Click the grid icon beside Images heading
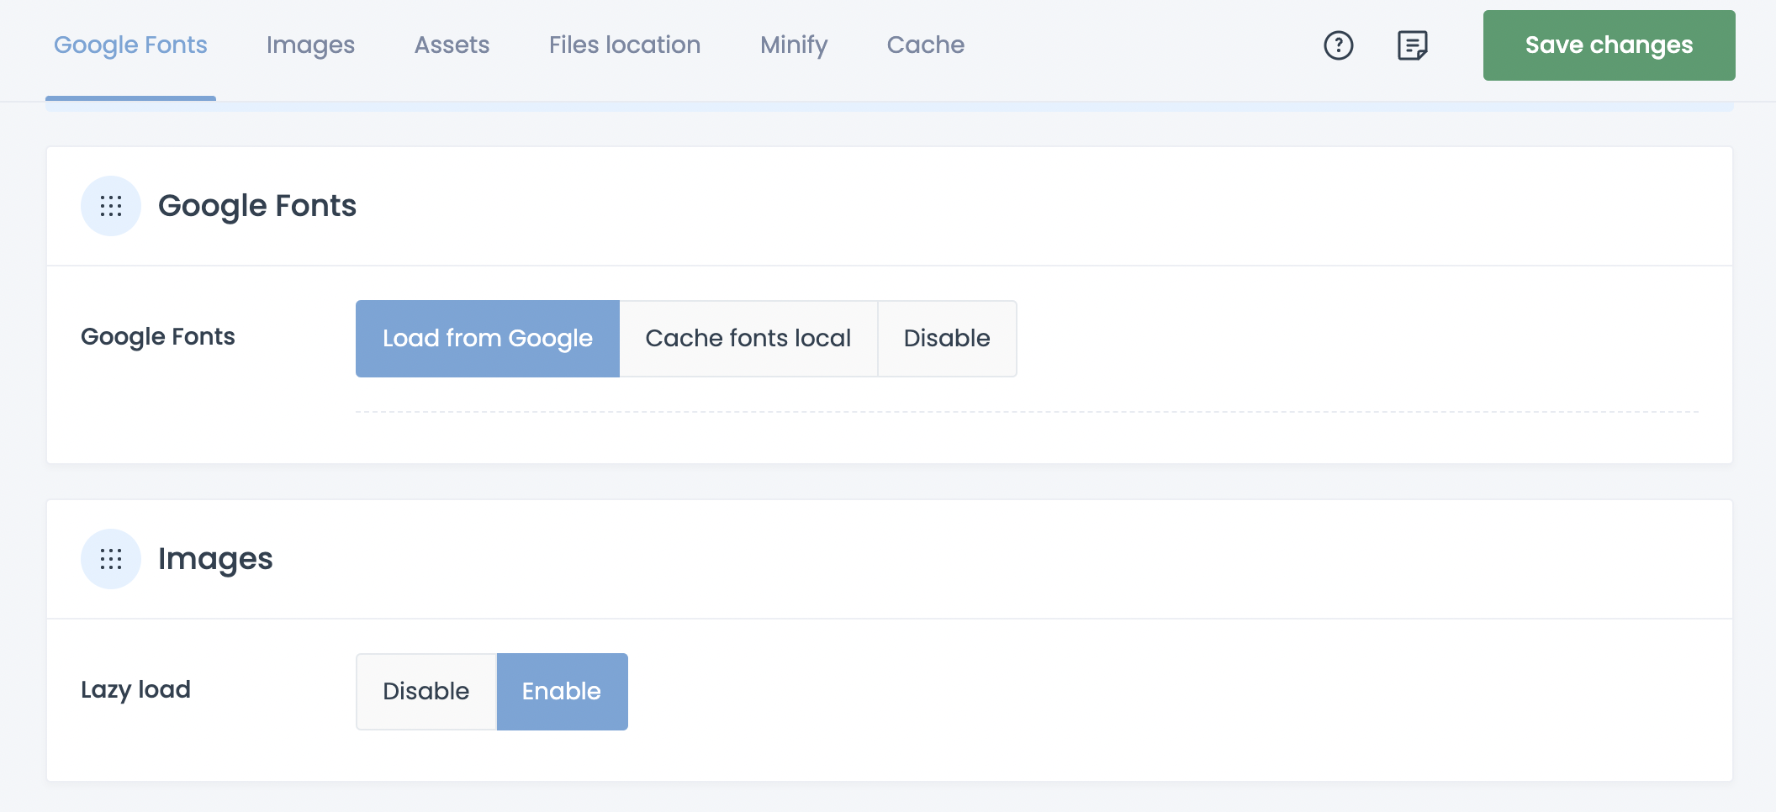 [111, 559]
